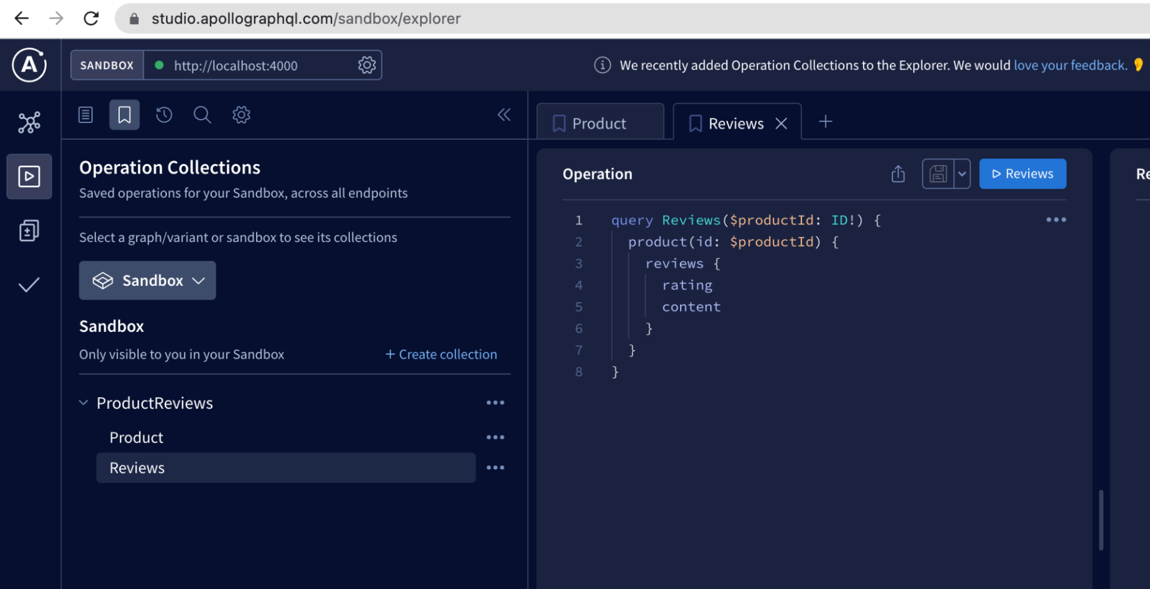Open the search magnifier icon

click(x=202, y=115)
